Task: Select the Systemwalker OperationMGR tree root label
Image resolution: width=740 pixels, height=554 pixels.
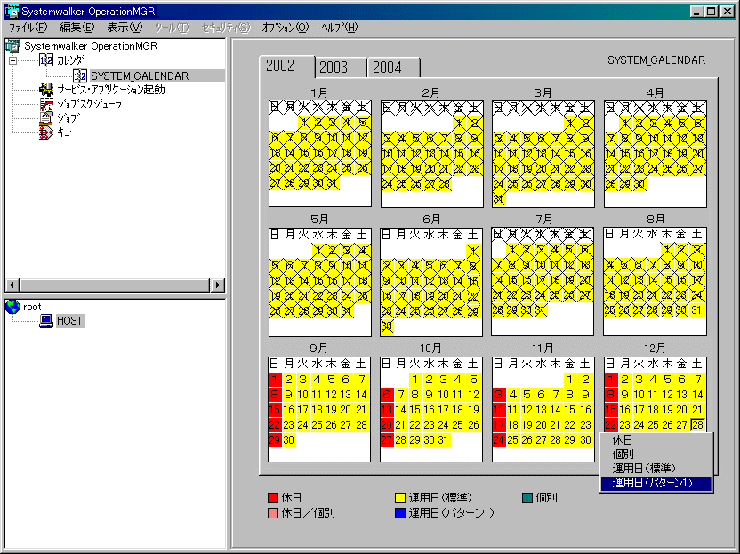Action: (x=91, y=45)
